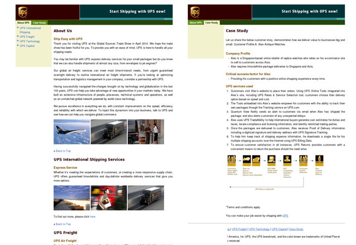Click the '*Terms and conditions apply.' note
Image resolution: width=356 pixels, height=245 pixels.
click(x=243, y=207)
